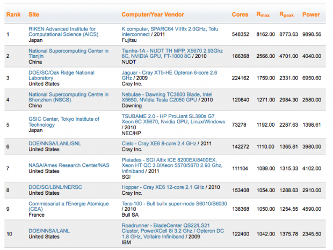Open the RIKEN Advanced Institute site link

pos(63,32)
